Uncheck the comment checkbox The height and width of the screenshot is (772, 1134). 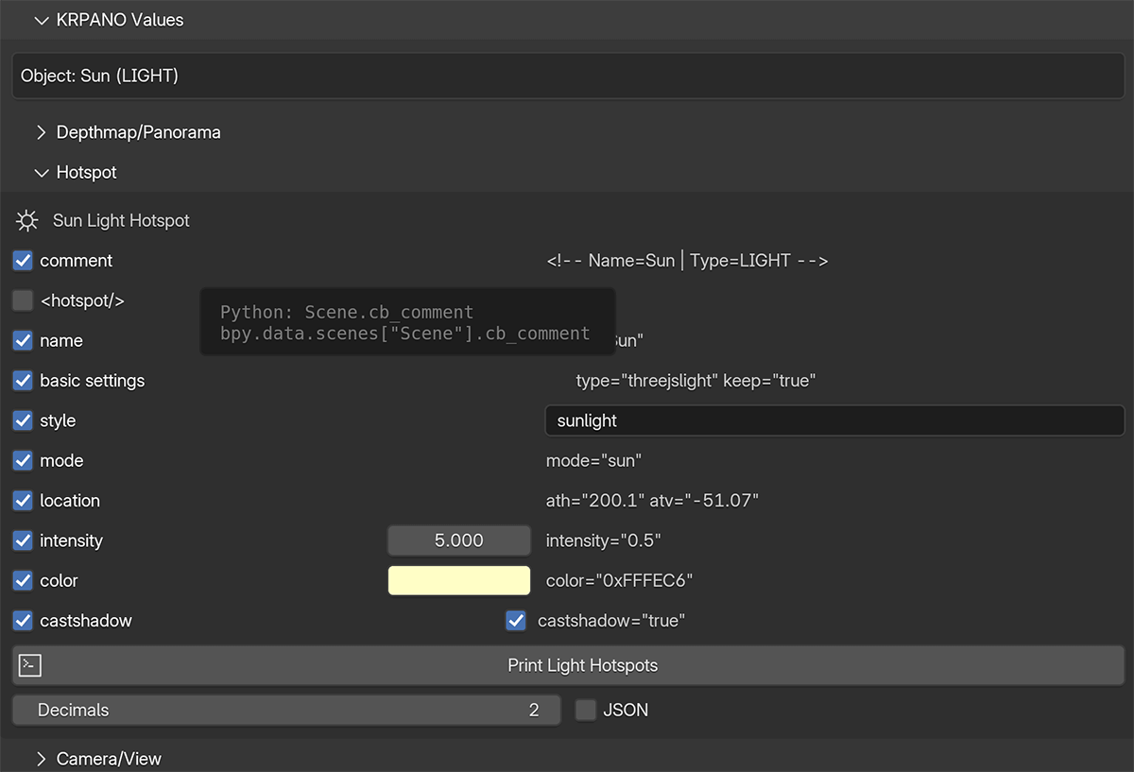pos(23,261)
